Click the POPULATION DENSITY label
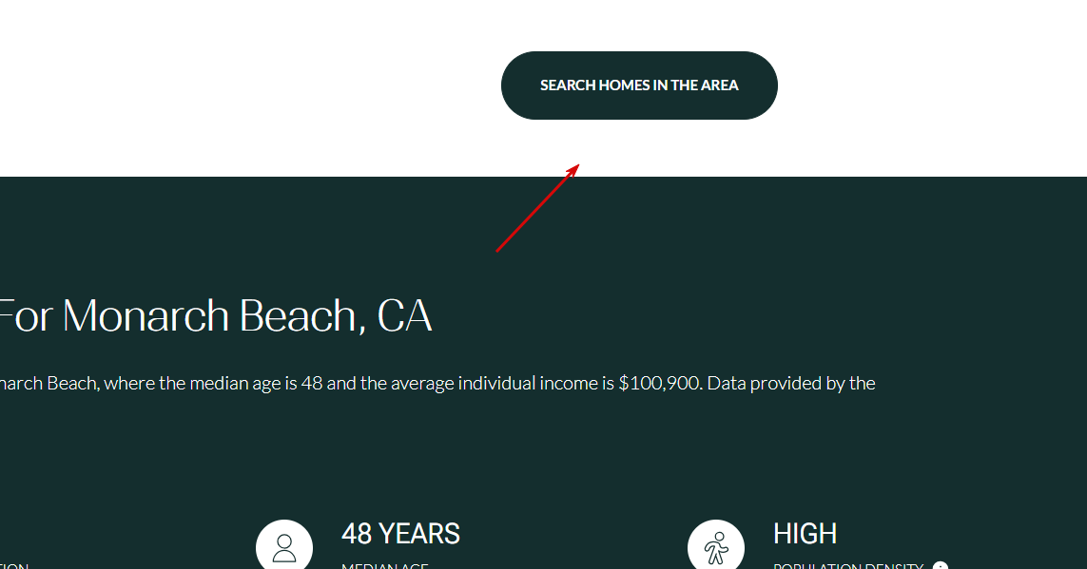Screen dimensions: 1087x569 tap(848, 565)
